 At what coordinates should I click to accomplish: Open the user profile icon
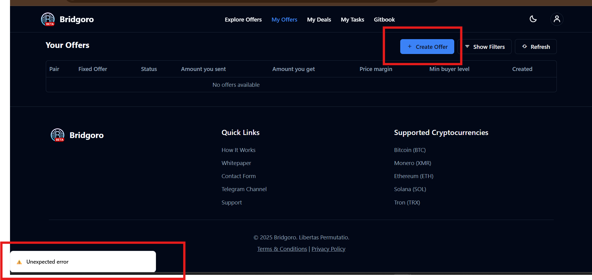pyautogui.click(x=557, y=19)
